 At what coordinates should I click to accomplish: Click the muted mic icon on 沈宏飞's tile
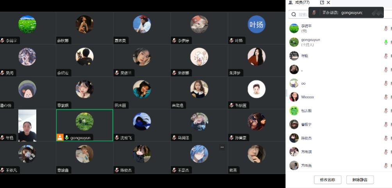pos(117,138)
